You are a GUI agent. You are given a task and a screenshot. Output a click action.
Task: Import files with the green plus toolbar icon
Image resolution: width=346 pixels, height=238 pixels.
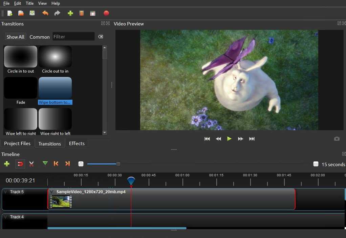70,14
